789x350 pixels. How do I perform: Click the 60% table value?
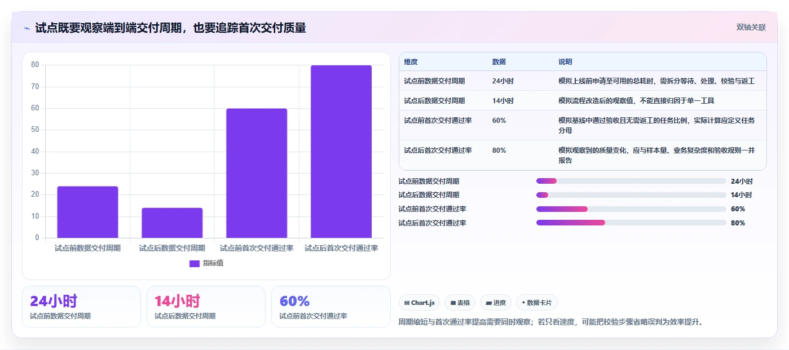[x=499, y=121]
